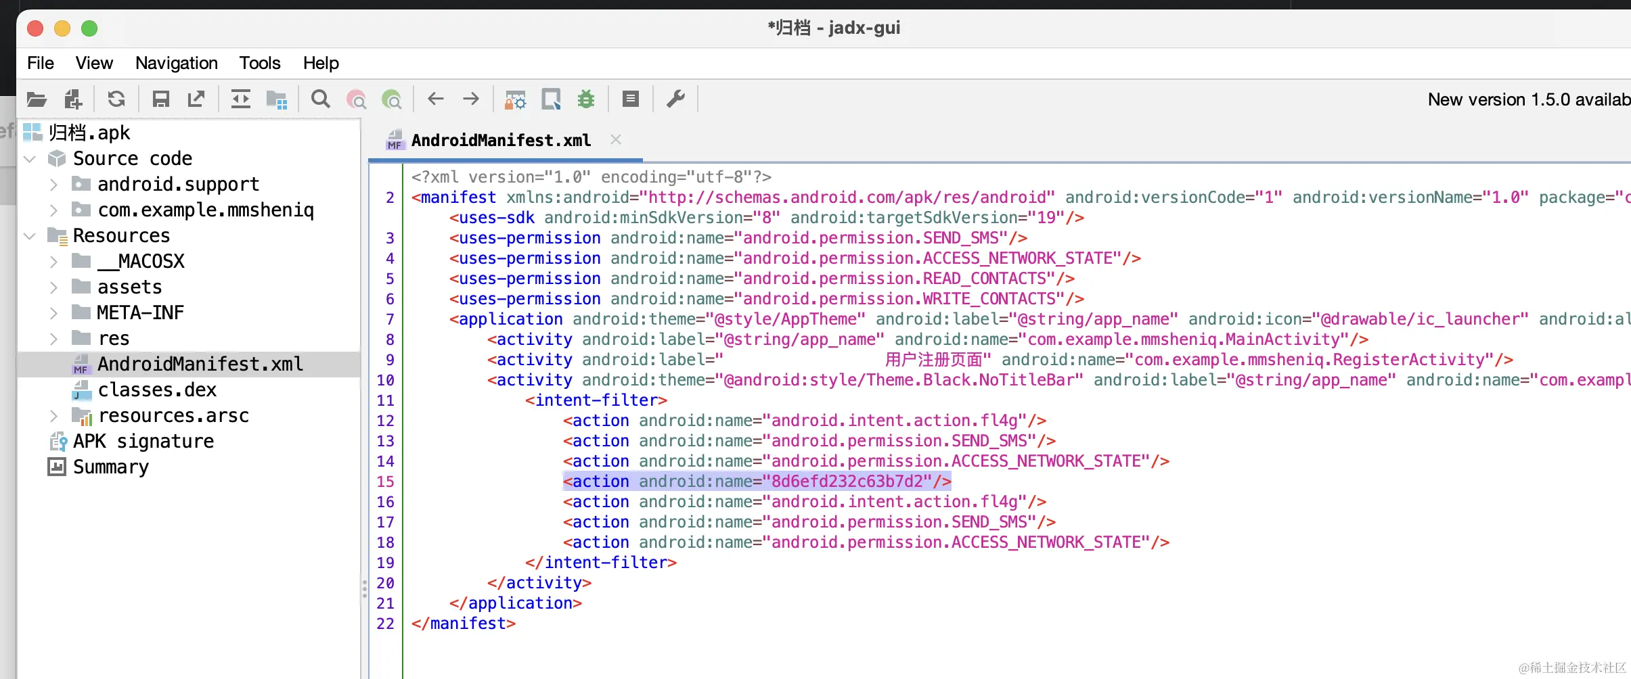Collapse the Source code tree node
The image size is (1631, 679).
pyautogui.click(x=30, y=159)
